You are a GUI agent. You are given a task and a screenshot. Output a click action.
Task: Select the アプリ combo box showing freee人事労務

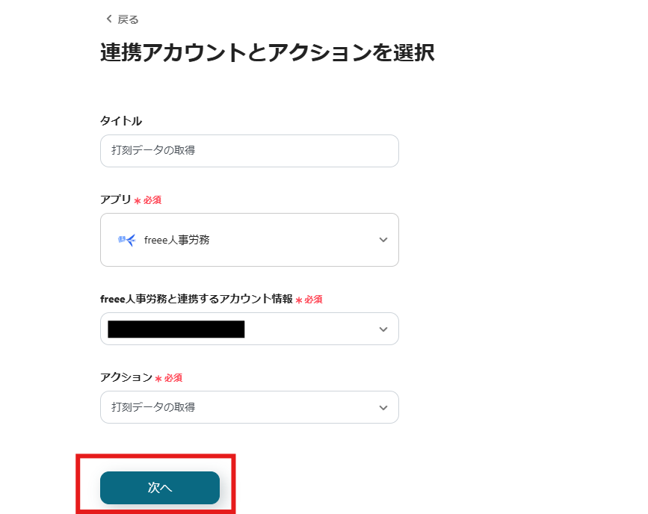tap(249, 239)
